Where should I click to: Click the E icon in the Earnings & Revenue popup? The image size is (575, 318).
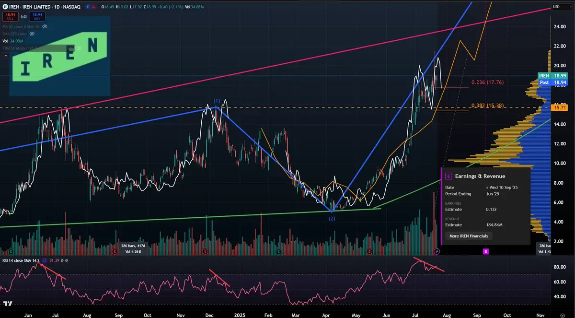[448, 176]
